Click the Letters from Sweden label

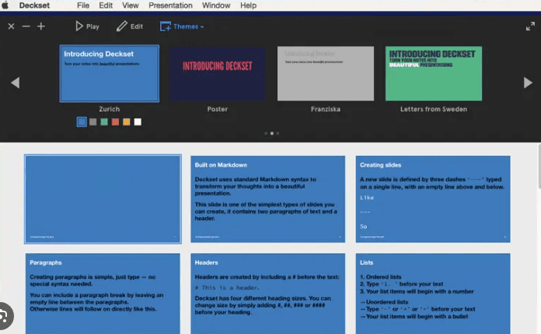click(434, 109)
